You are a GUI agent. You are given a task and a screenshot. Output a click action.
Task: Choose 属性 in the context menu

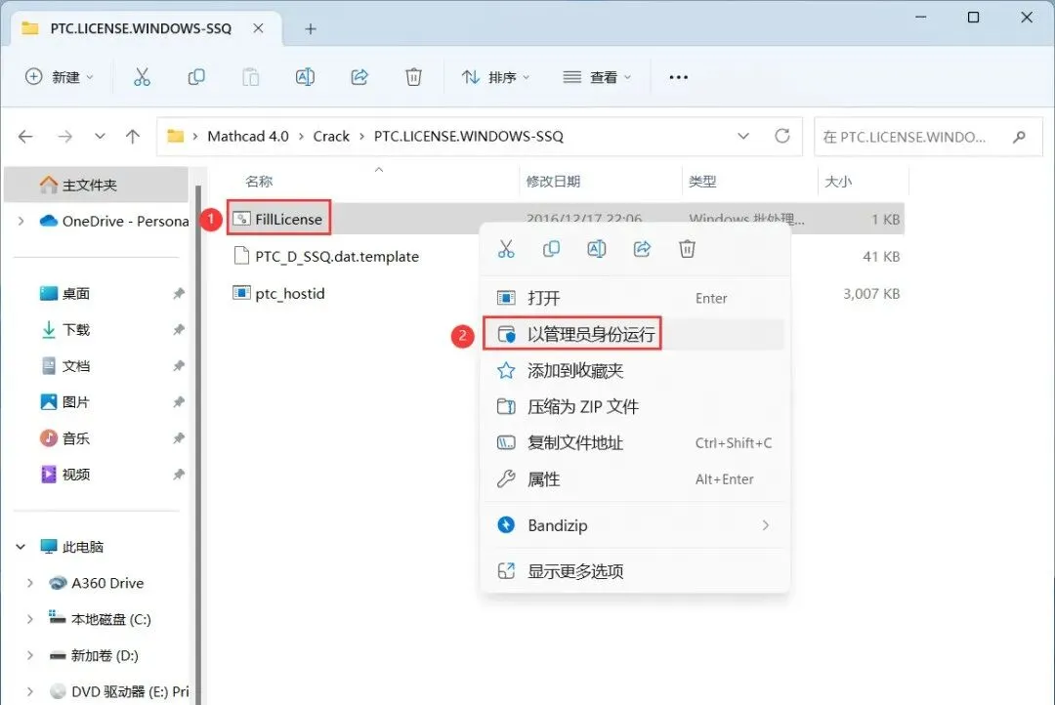tap(634, 479)
